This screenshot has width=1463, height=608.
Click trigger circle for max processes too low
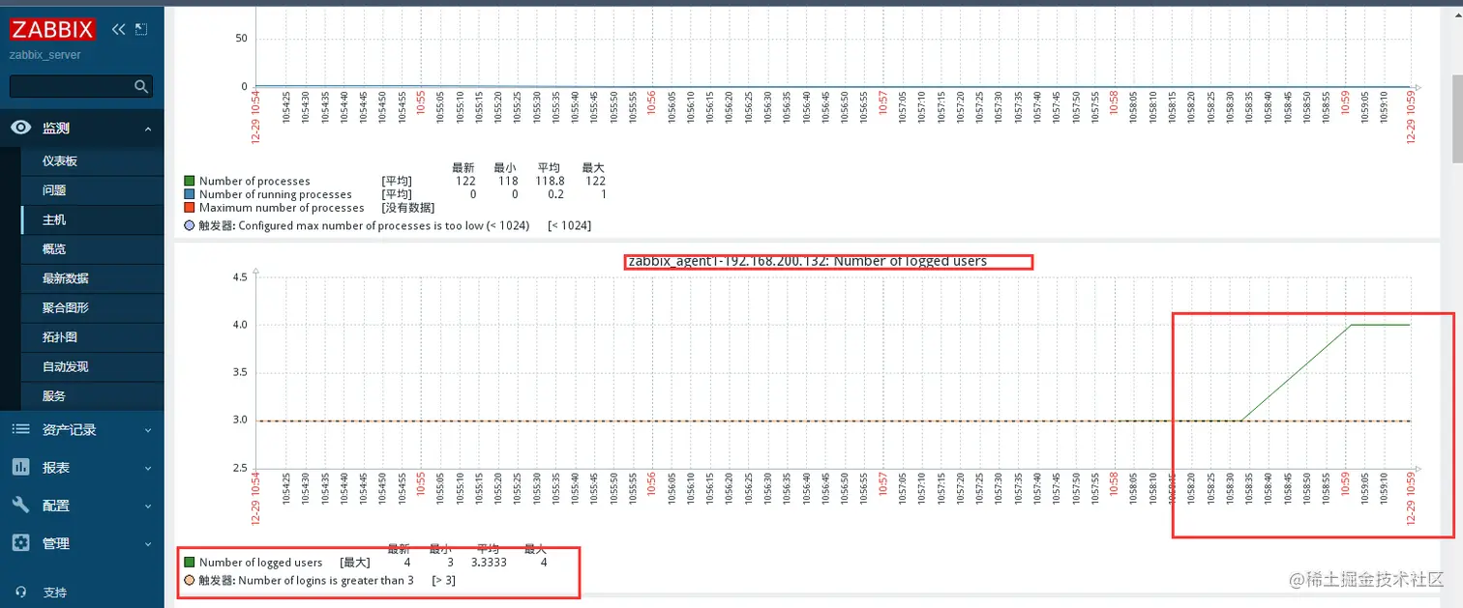tap(190, 225)
